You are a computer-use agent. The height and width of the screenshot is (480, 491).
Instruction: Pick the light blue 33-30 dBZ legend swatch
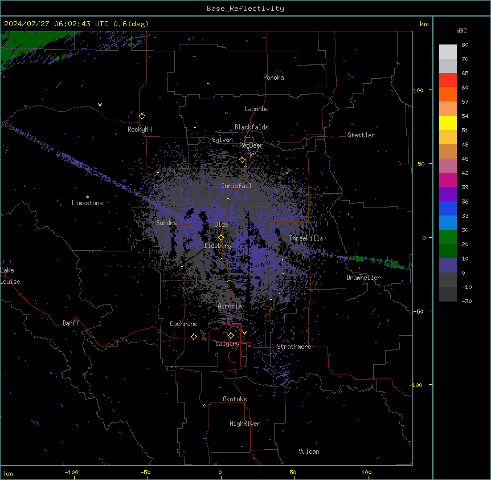tap(448, 223)
